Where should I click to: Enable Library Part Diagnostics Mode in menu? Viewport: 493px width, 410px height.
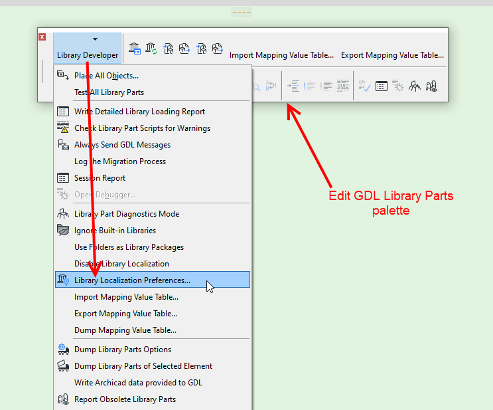tap(153, 214)
